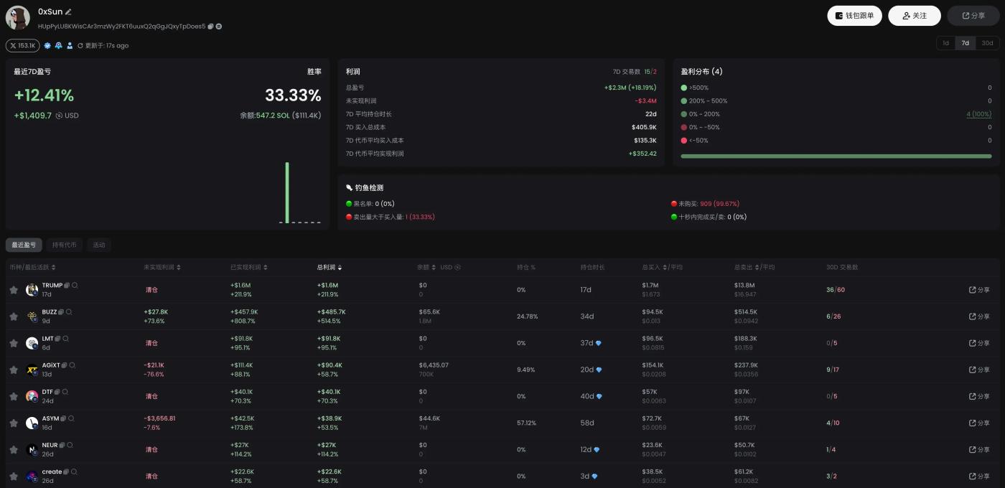Viewport: 1005px width, 488px height.
Task: Sort by 未实现利润 column
Action: click(179, 268)
